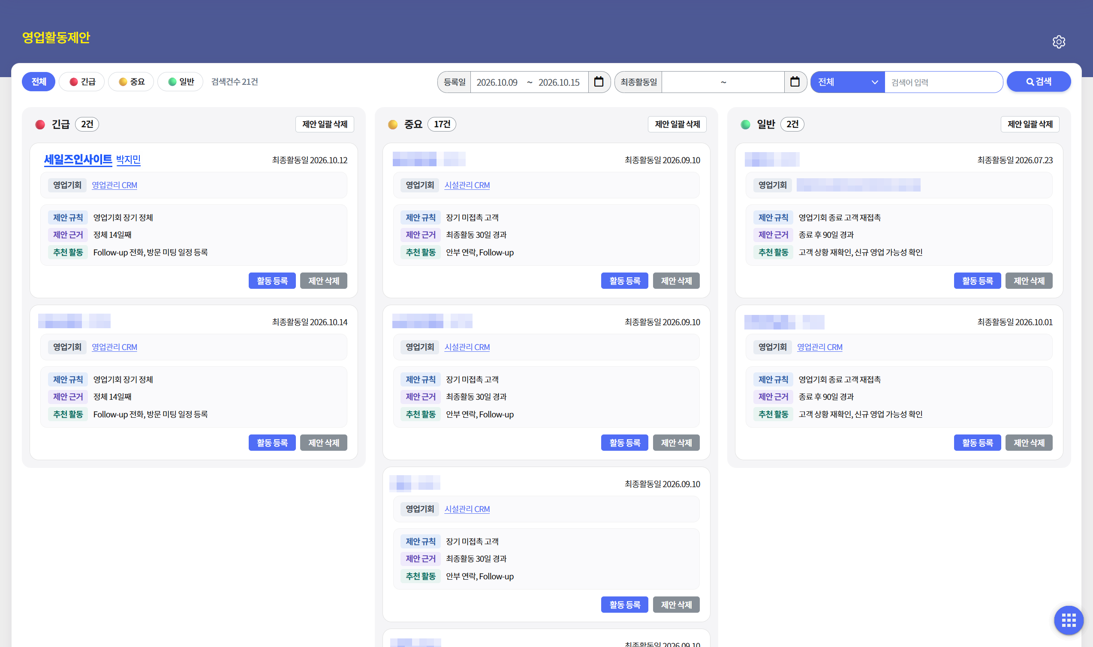Register activity on first 중요 card
Screen dimensions: 1093x647
click(x=625, y=281)
